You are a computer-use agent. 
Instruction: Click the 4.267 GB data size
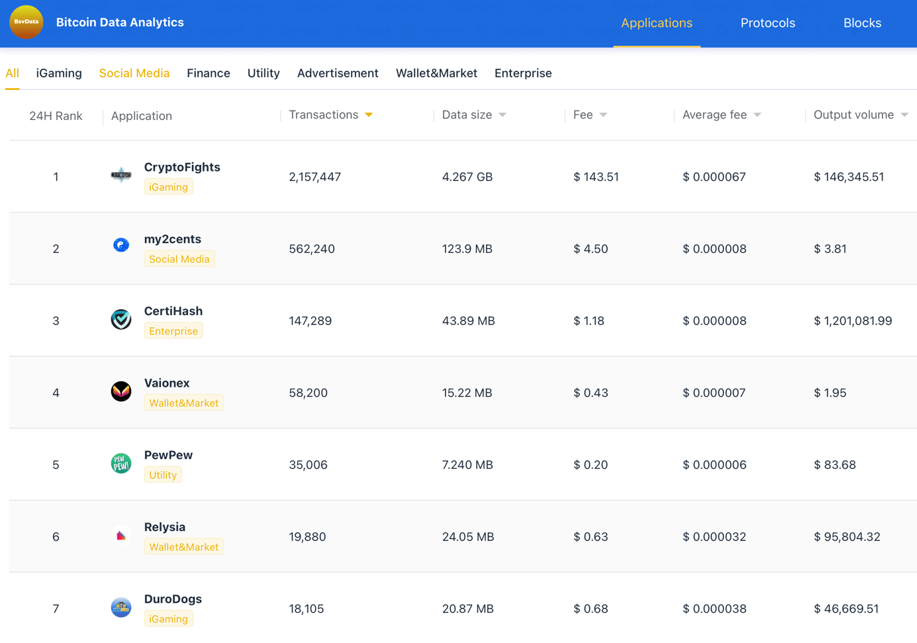click(x=467, y=177)
